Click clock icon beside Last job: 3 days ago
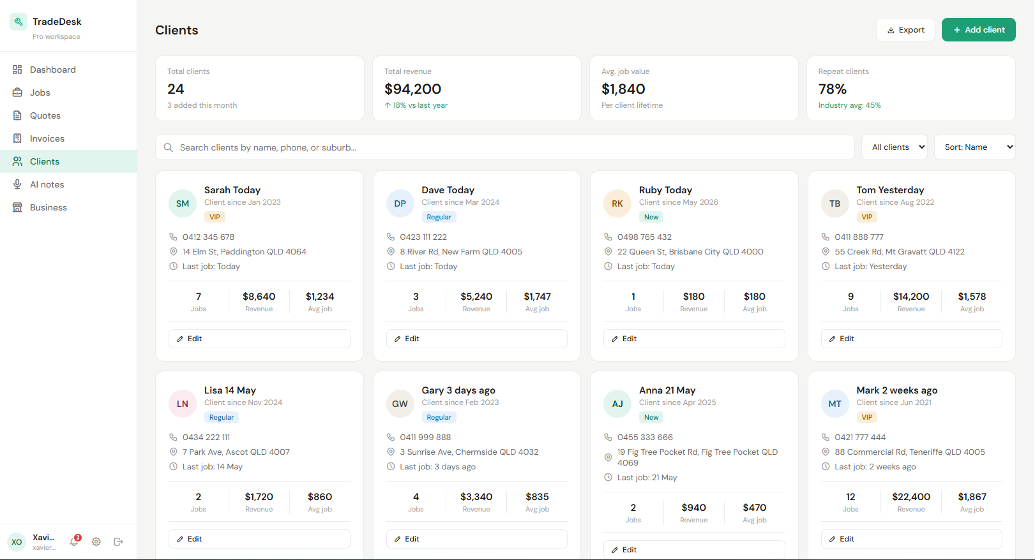Screen dimensions: 1035x560 pyautogui.click(x=391, y=466)
